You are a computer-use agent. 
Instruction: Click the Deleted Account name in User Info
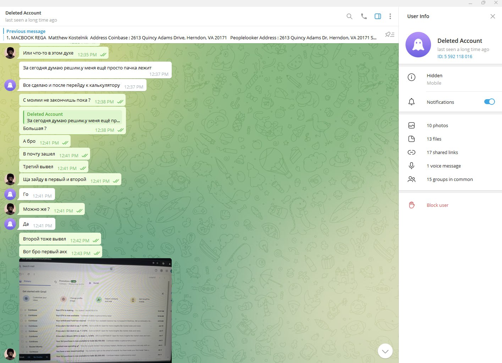point(460,41)
